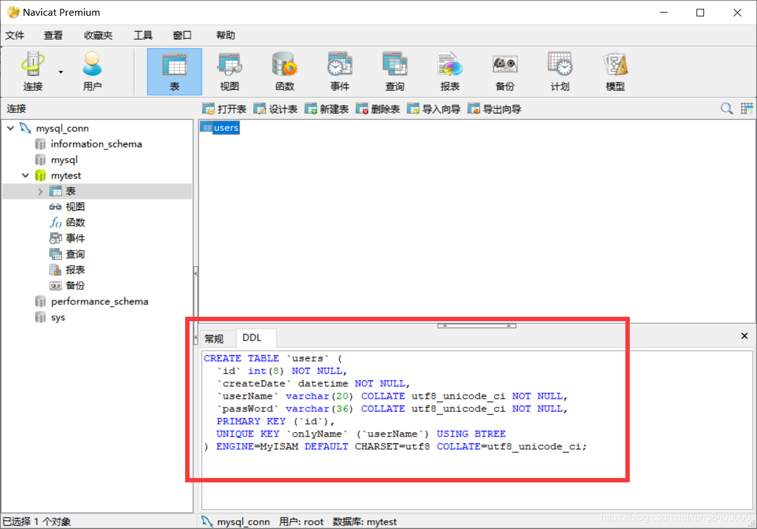Select the information_schema database
The image size is (757, 529).
pyautogui.click(x=96, y=144)
